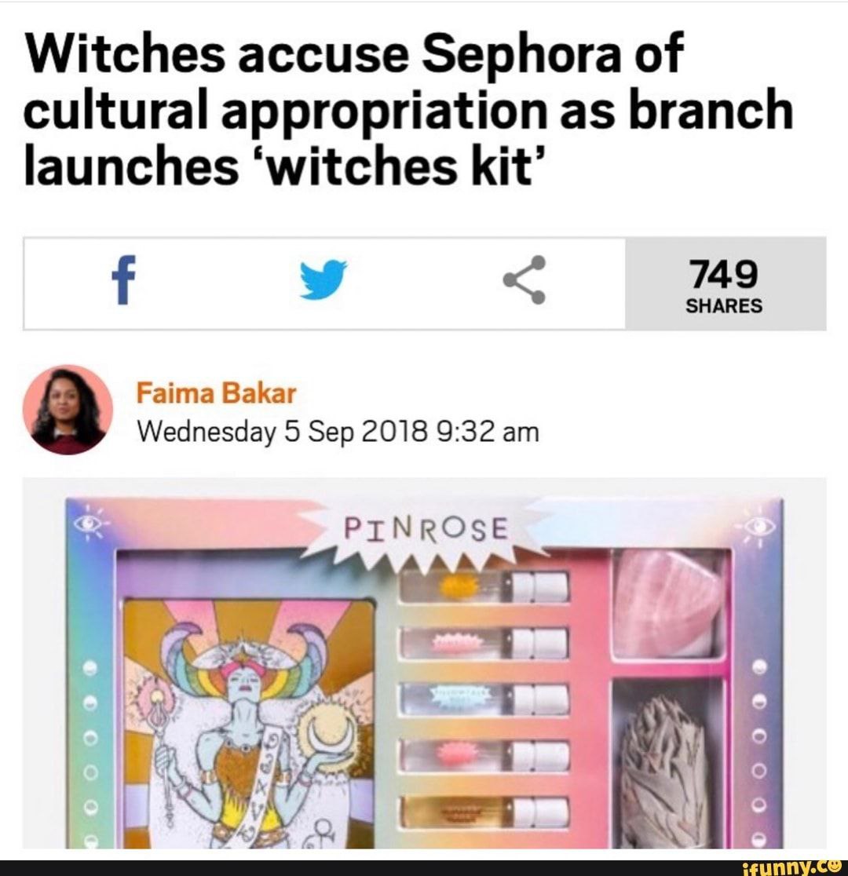Viewport: 848px width, 876px height.
Task: Click the sage bundle in product image
Action: (665, 771)
